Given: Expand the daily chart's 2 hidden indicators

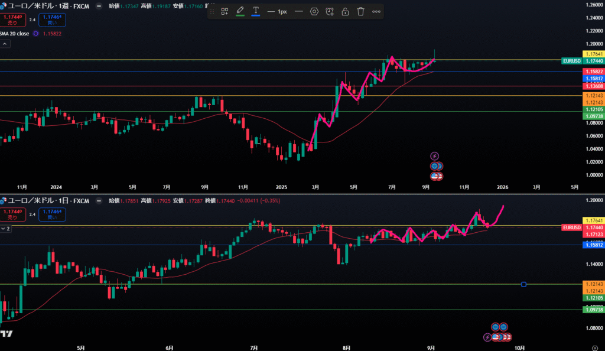Looking at the screenshot, I should [x=5, y=228].
